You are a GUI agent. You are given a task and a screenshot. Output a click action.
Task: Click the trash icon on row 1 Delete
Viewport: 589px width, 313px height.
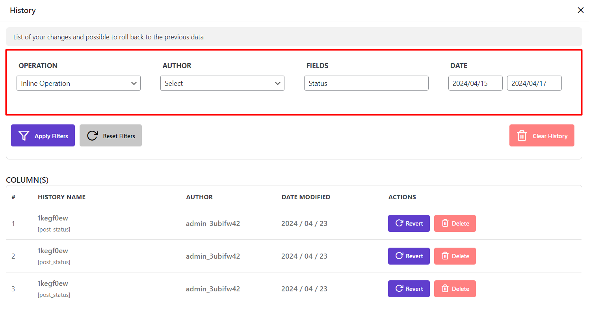click(x=445, y=223)
